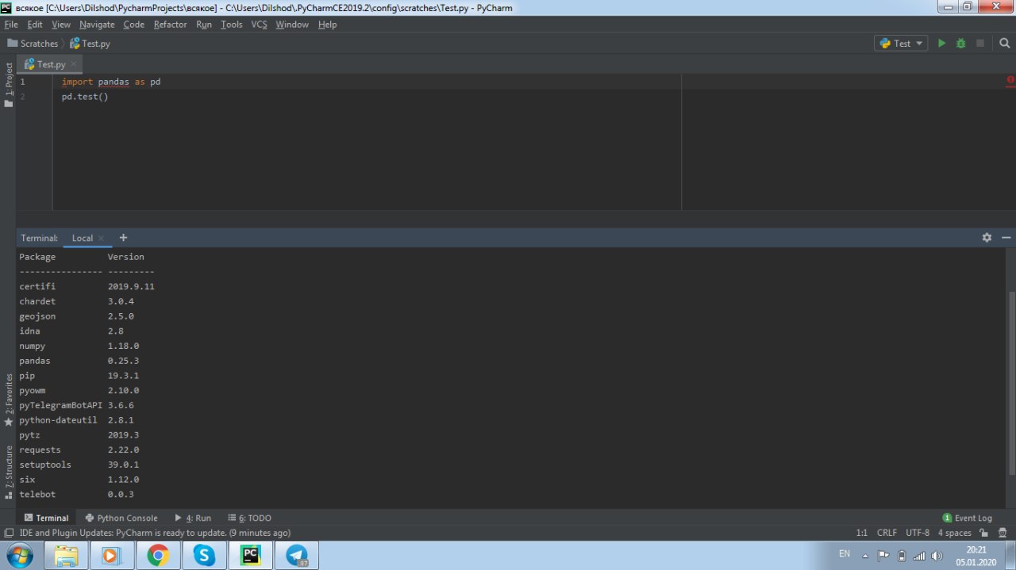
Task: Open terminal settings gear icon
Action: (987, 238)
